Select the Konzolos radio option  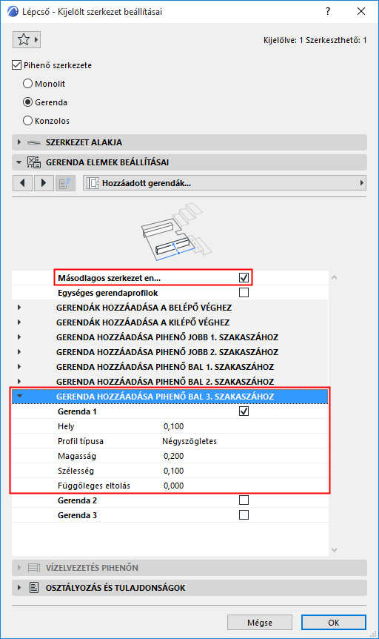click(x=27, y=121)
